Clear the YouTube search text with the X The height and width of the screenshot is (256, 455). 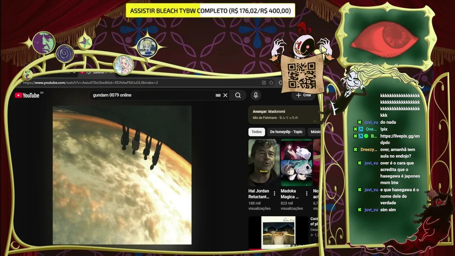[x=225, y=95]
